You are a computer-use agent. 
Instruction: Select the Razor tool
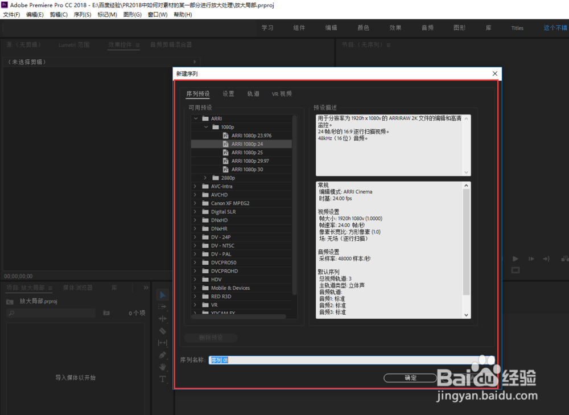click(163, 331)
